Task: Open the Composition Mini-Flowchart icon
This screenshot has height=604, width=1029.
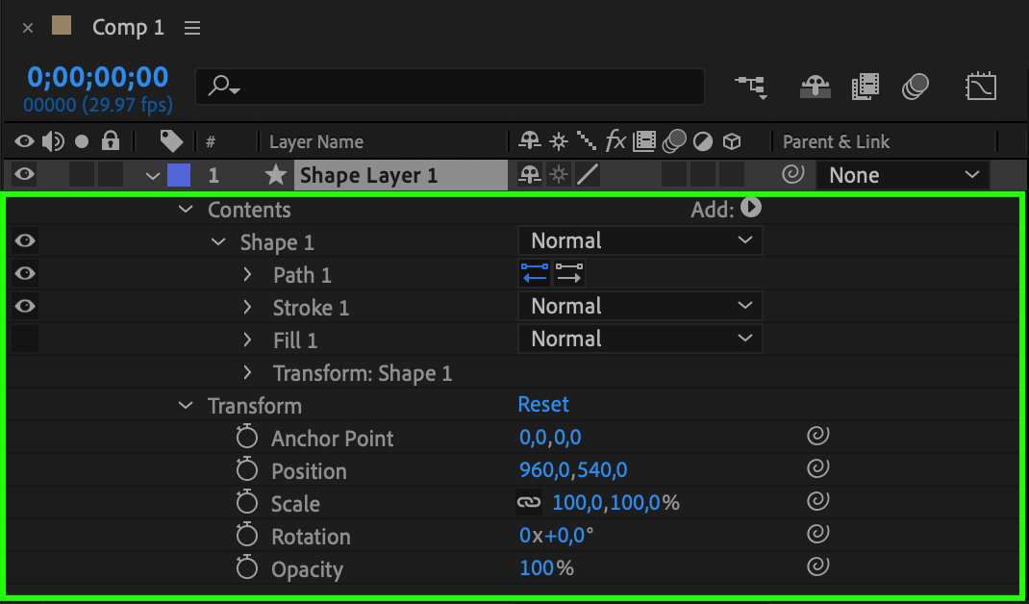Action: 751,88
